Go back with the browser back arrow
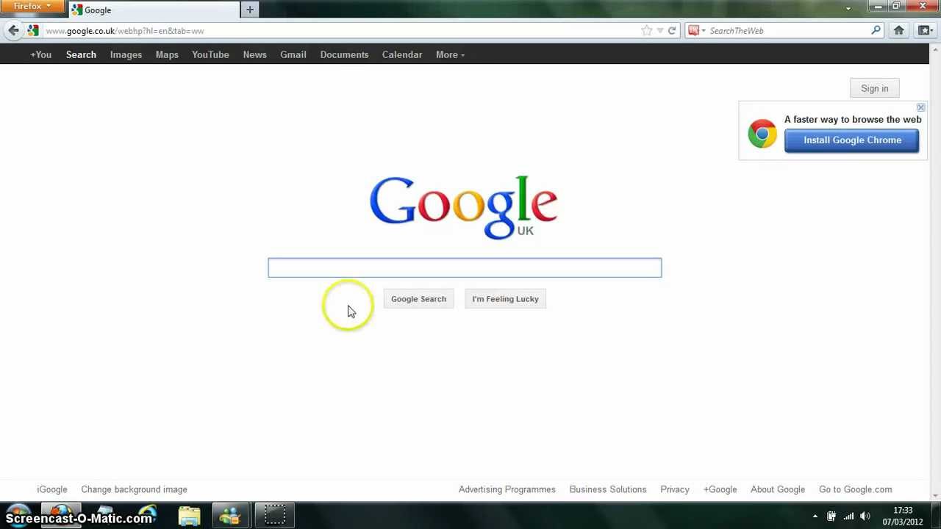941x529 pixels. click(13, 30)
